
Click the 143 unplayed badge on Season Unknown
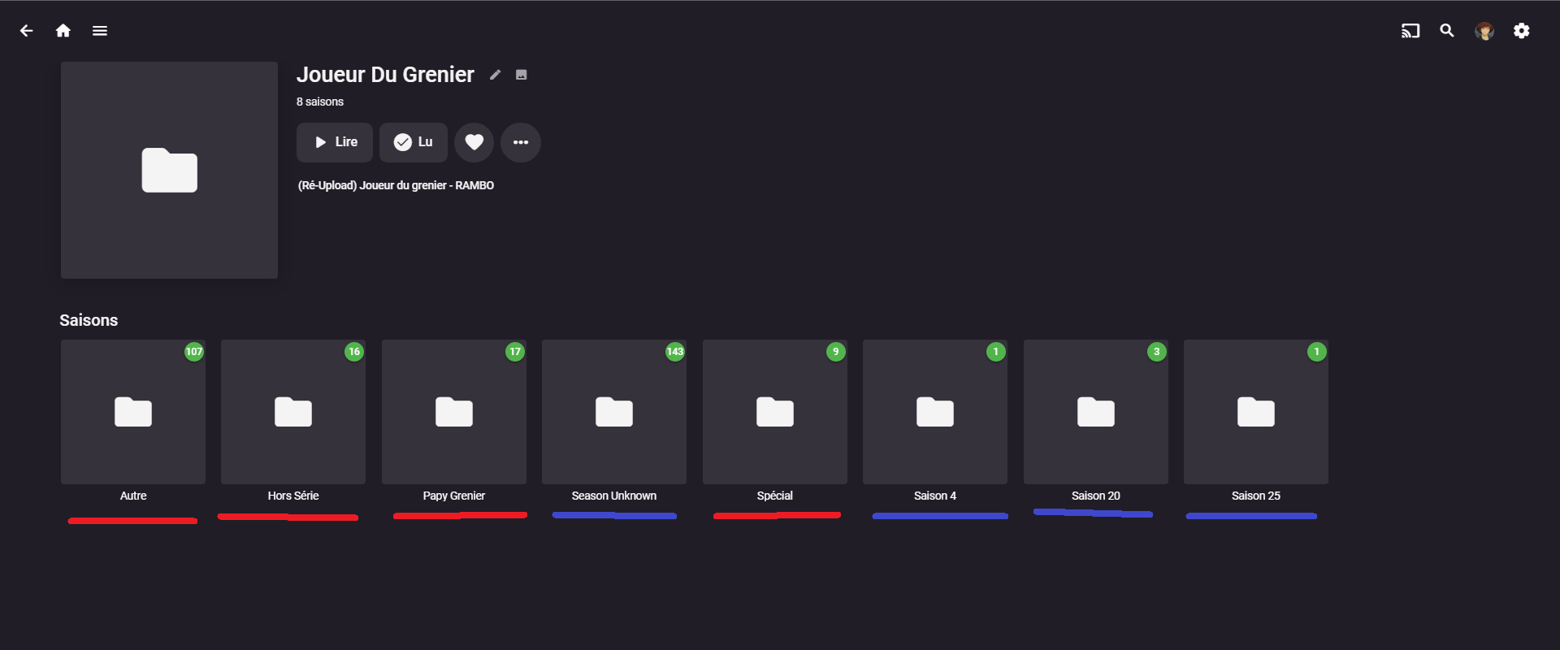click(x=675, y=352)
